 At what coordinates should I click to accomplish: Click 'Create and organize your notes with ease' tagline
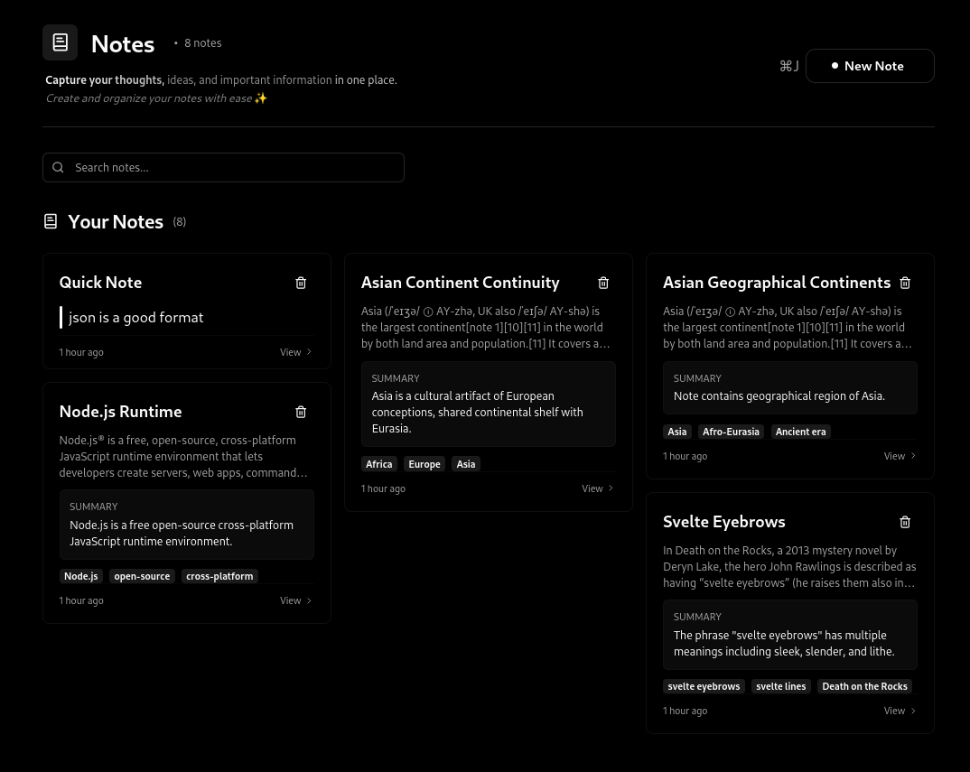tap(149, 98)
